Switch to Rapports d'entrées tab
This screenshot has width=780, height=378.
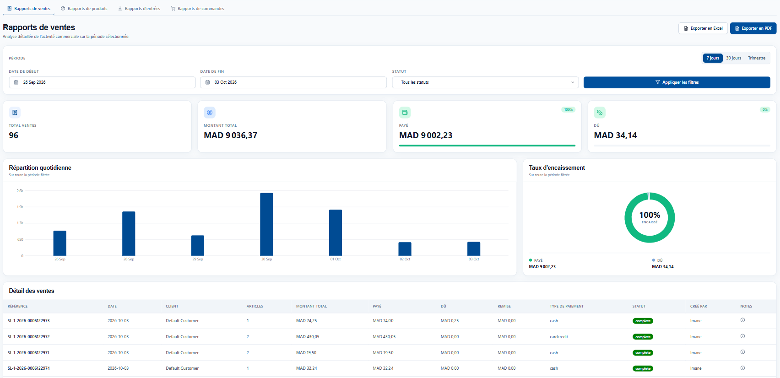[x=139, y=9]
